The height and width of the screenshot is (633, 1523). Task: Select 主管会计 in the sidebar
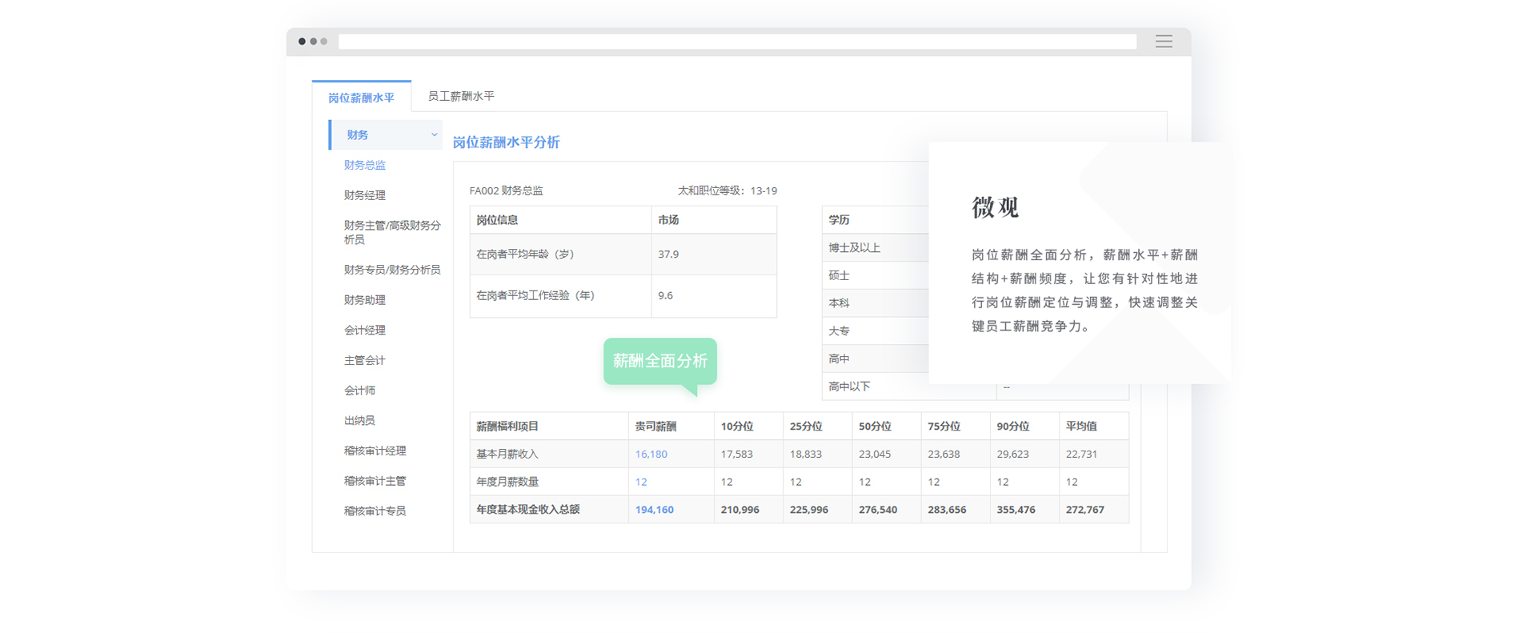coord(365,360)
